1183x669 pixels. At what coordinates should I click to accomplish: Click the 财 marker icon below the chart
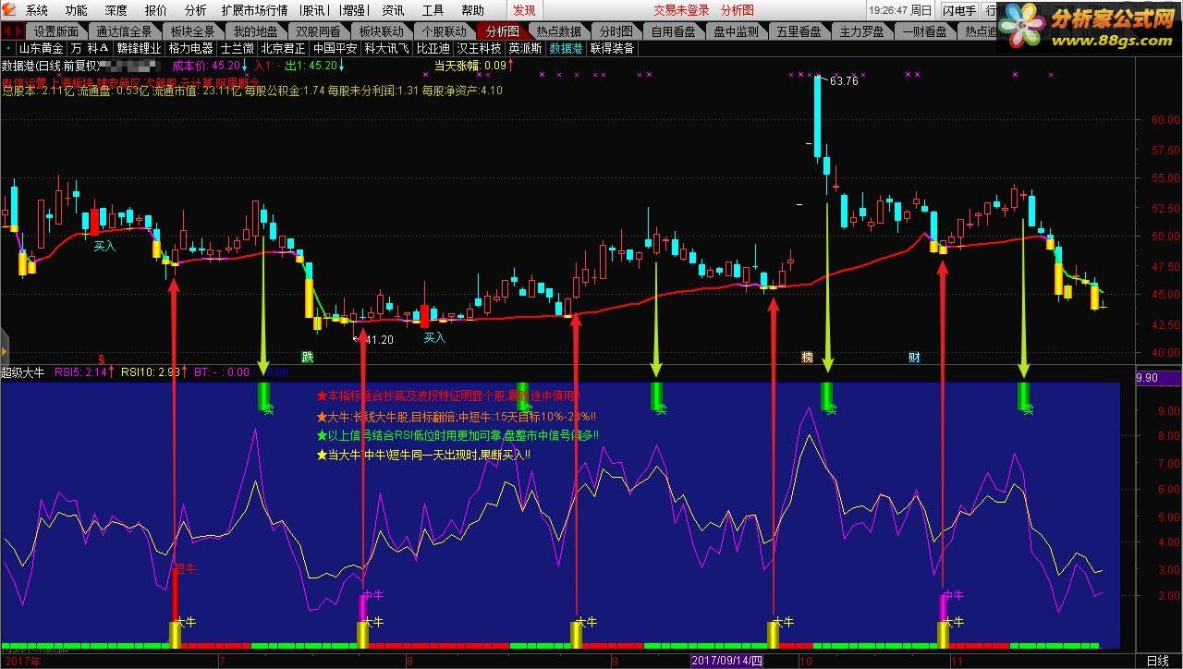(x=914, y=357)
